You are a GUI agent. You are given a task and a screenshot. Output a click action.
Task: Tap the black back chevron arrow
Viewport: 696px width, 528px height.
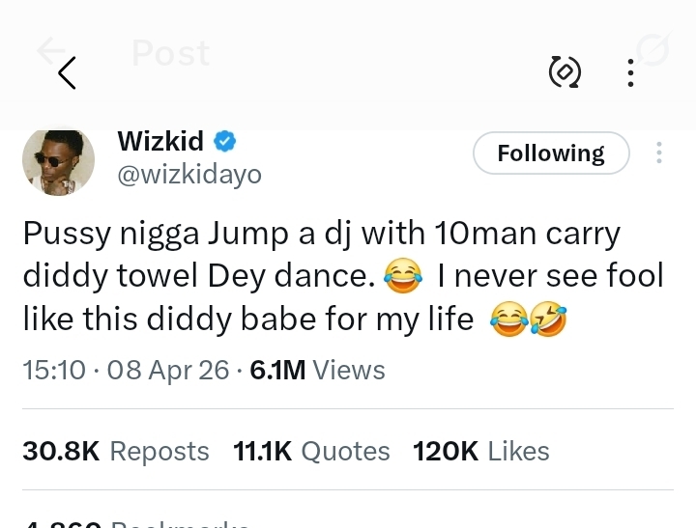[x=67, y=72]
